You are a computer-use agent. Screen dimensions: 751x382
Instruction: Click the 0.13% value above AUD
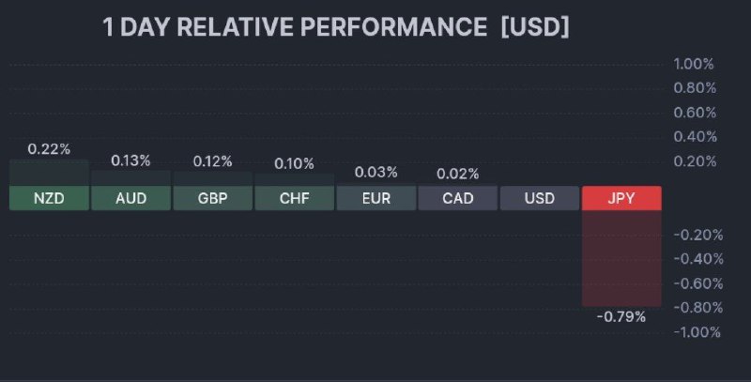pos(130,160)
